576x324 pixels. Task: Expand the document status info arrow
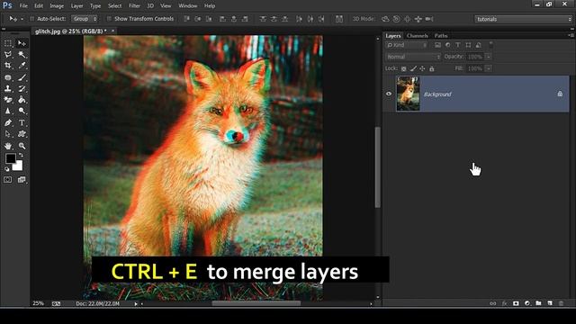pyautogui.click(x=136, y=304)
